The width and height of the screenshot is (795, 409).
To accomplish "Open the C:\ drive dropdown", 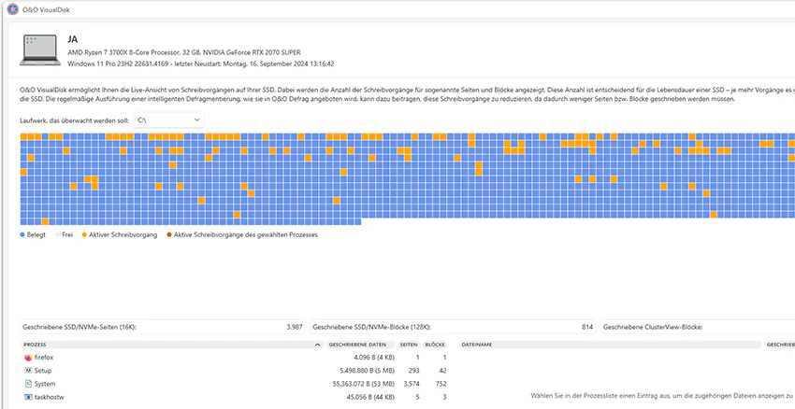I will pos(169,120).
